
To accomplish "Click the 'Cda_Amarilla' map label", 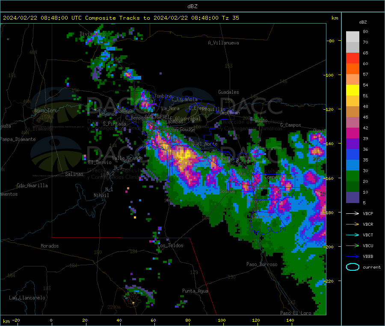I will (x=32, y=185).
